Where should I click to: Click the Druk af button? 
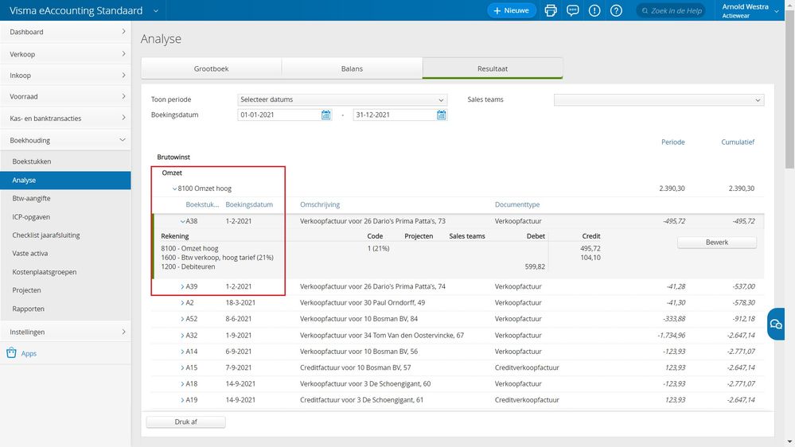[x=185, y=422]
